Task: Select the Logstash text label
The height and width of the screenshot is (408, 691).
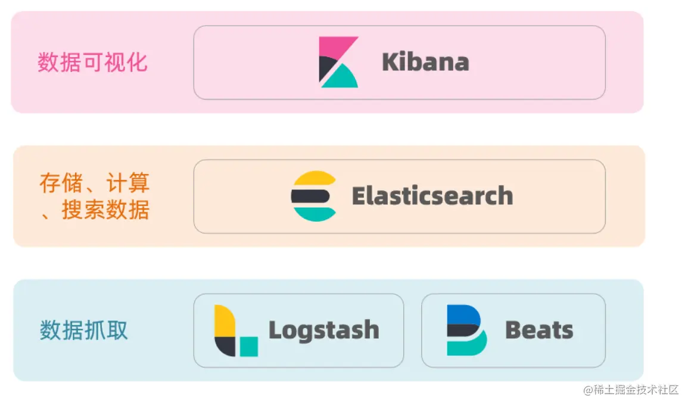Action: [324, 331]
